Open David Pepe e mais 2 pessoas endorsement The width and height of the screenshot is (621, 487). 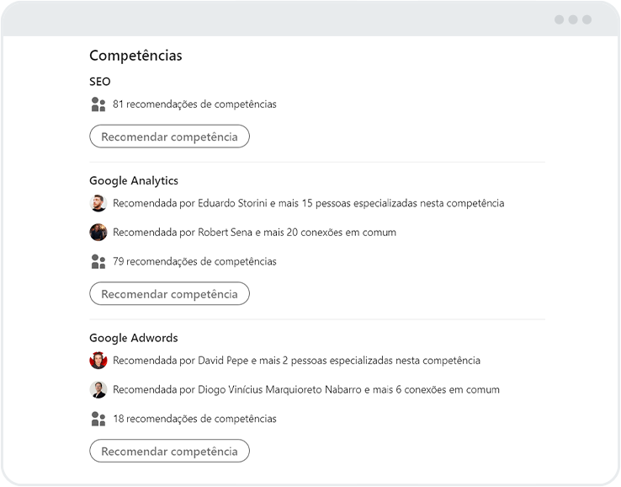coord(297,361)
